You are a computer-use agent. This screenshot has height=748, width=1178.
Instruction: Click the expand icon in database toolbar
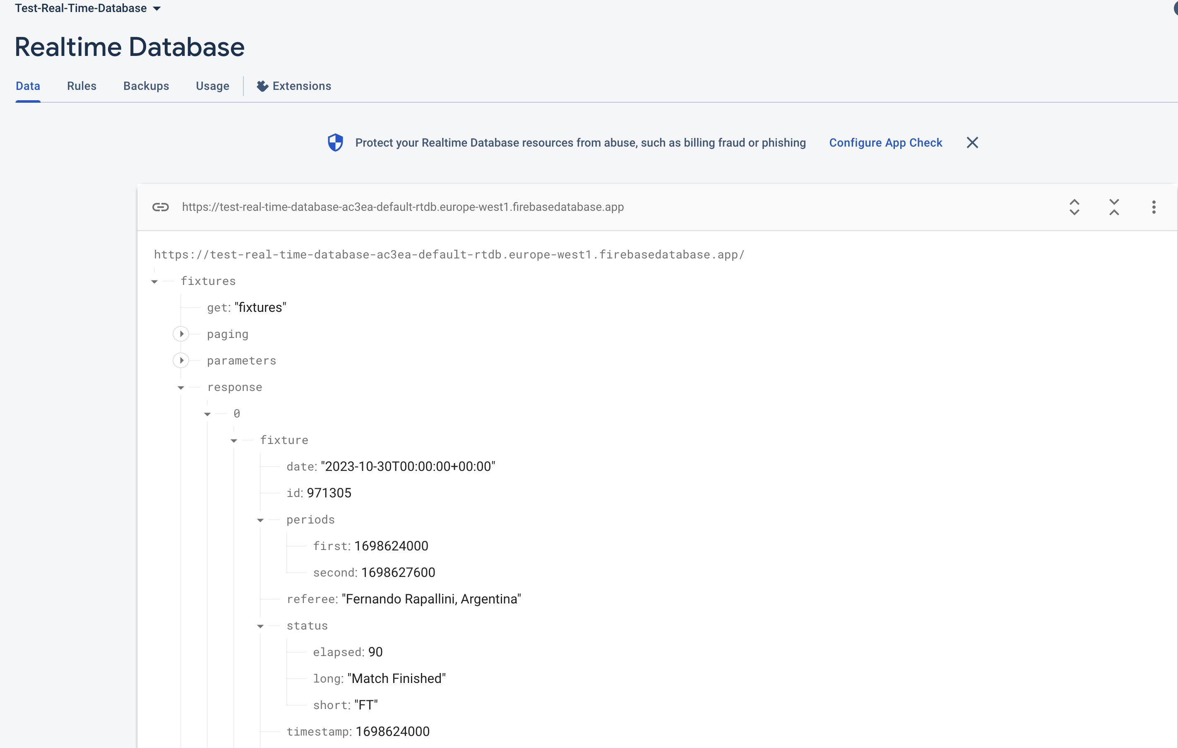1074,207
